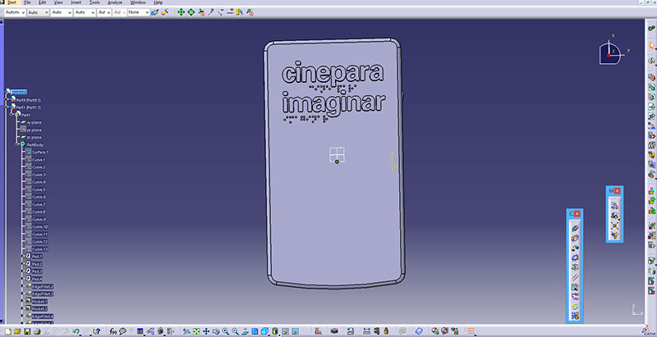Select Pad.3 in the tree
Image resolution: width=657 pixels, height=337 pixels.
coord(37,271)
